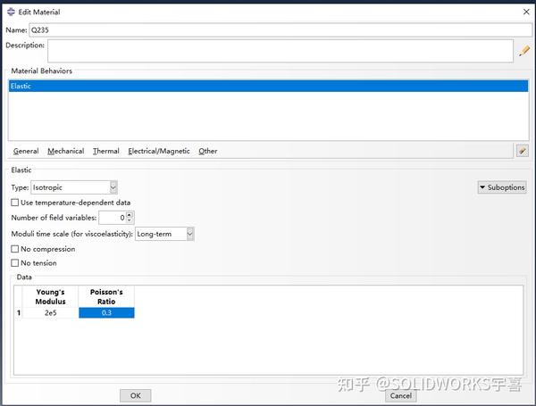
Task: Click the Poisson's Ratio column header
Action: tap(106, 296)
